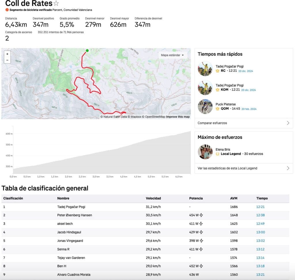Click the verified segment orange badge icon
The height and width of the screenshot is (280, 295).
click(7, 10)
